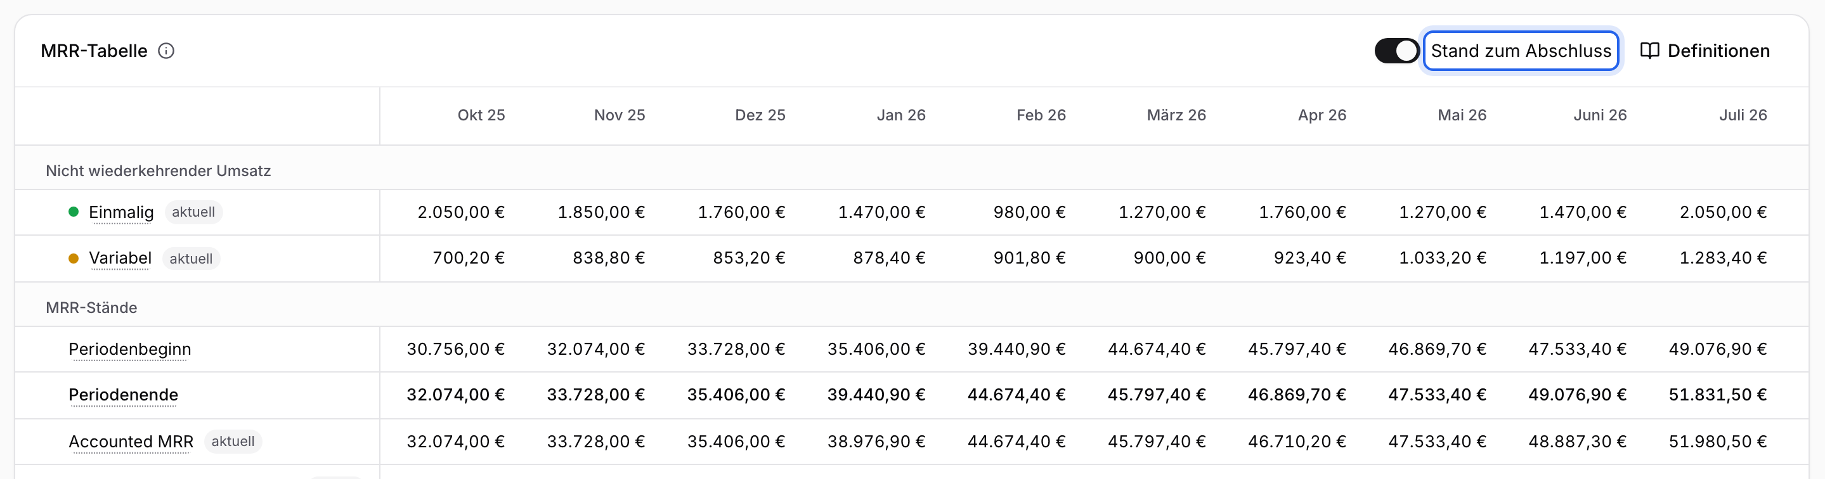Viewport: 1825px width, 479px height.
Task: Click the aktuell badge next to Accounted MRR
Action: [233, 442]
